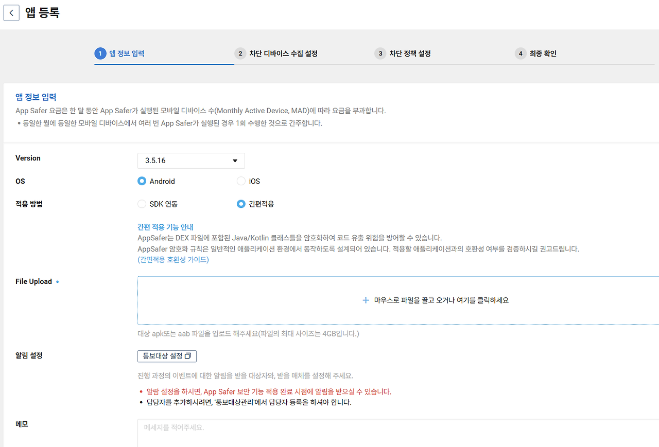This screenshot has height=447, width=659.
Task: Click the 알림 설정 label
Action: coord(29,355)
